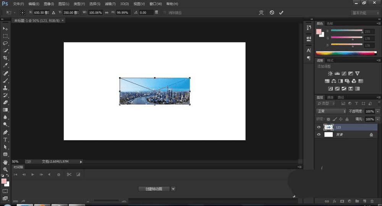Cancel the transform in options bar
This screenshot has width=382, height=206.
click(x=272, y=13)
